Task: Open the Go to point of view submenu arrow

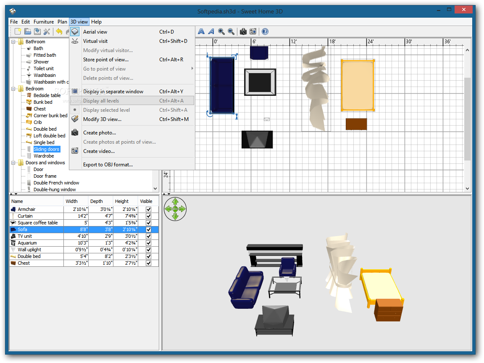Action: point(192,68)
